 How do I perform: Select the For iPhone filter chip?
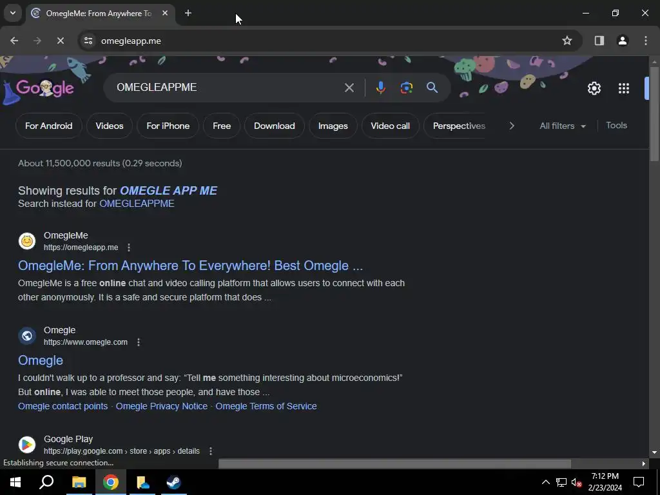click(168, 126)
